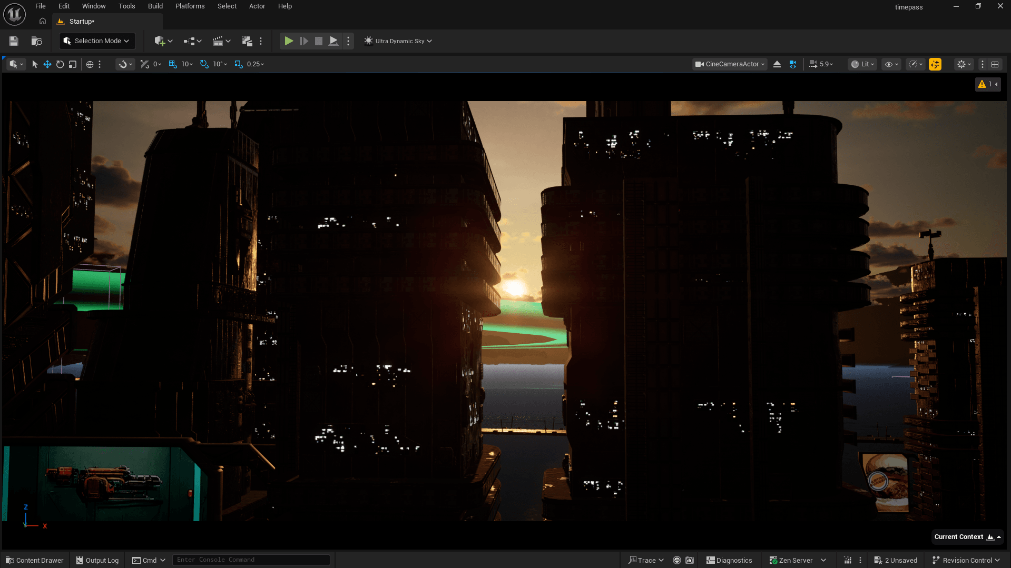
Task: Expand the CineCameraActor viewport dropdown
Action: (729, 64)
